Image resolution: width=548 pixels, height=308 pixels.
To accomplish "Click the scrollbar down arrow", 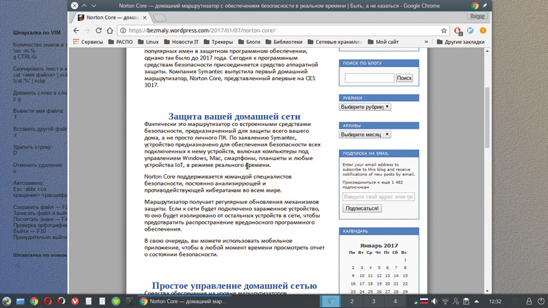I will (x=487, y=291).
